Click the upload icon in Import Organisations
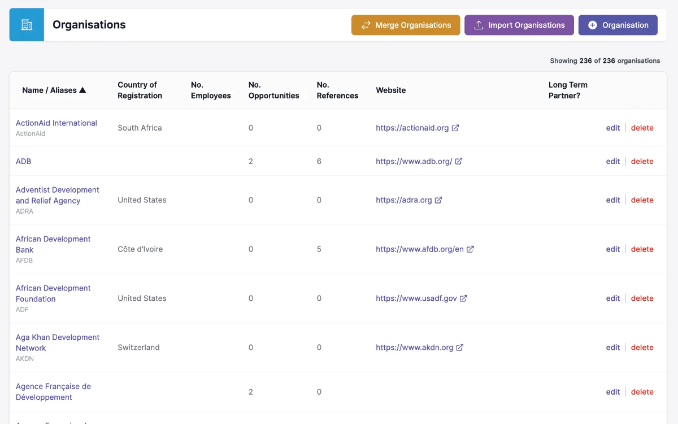678x424 pixels. (x=479, y=25)
